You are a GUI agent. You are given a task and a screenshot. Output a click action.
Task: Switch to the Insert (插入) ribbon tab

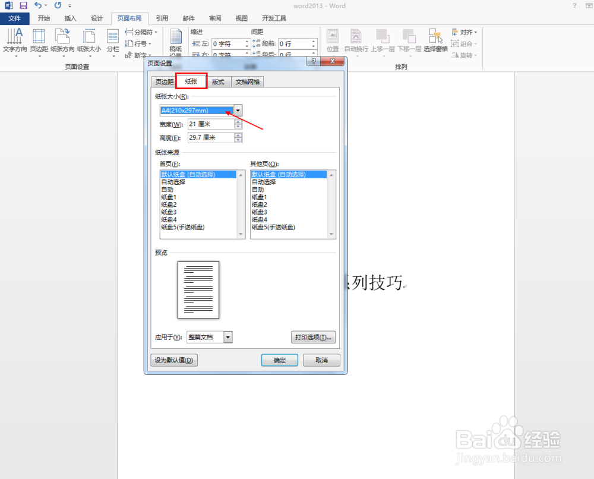[x=71, y=18]
